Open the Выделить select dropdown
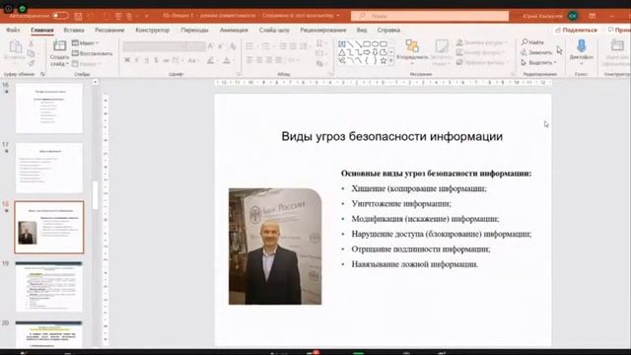 (538, 63)
